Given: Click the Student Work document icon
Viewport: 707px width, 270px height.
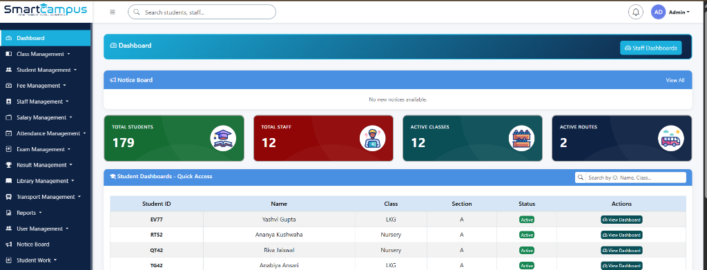Looking at the screenshot, I should click(x=8, y=260).
